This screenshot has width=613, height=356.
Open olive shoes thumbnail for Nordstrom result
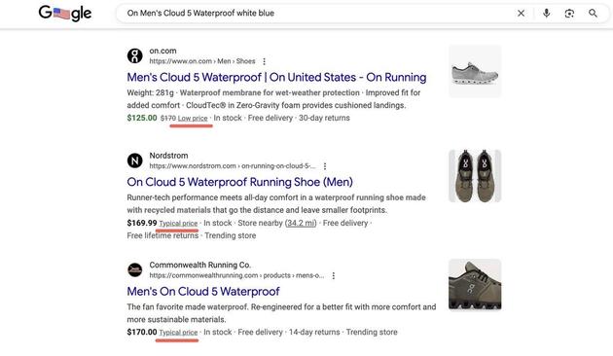tap(475, 176)
